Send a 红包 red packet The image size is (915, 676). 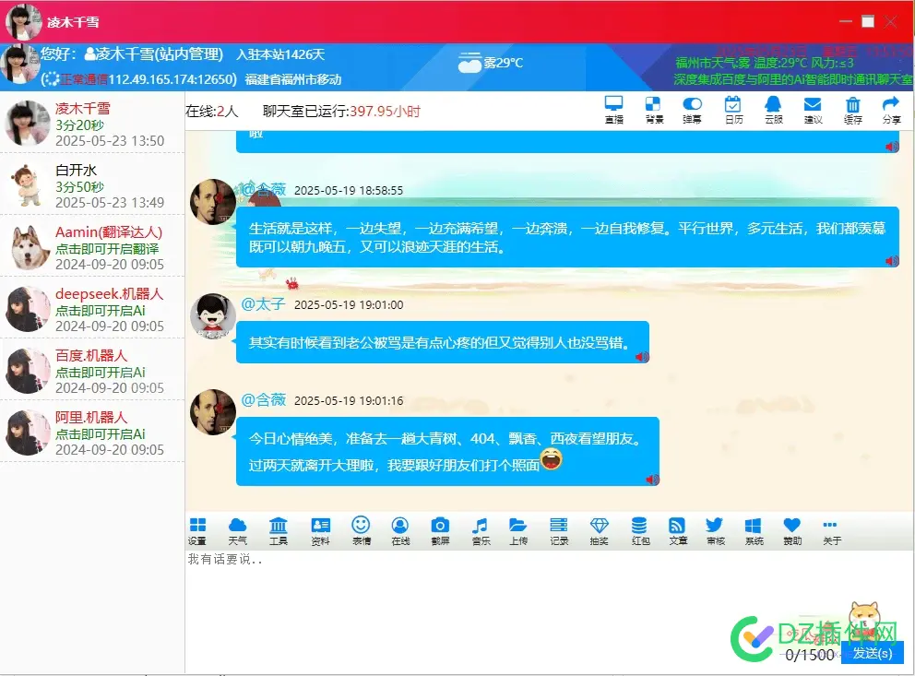(x=640, y=531)
